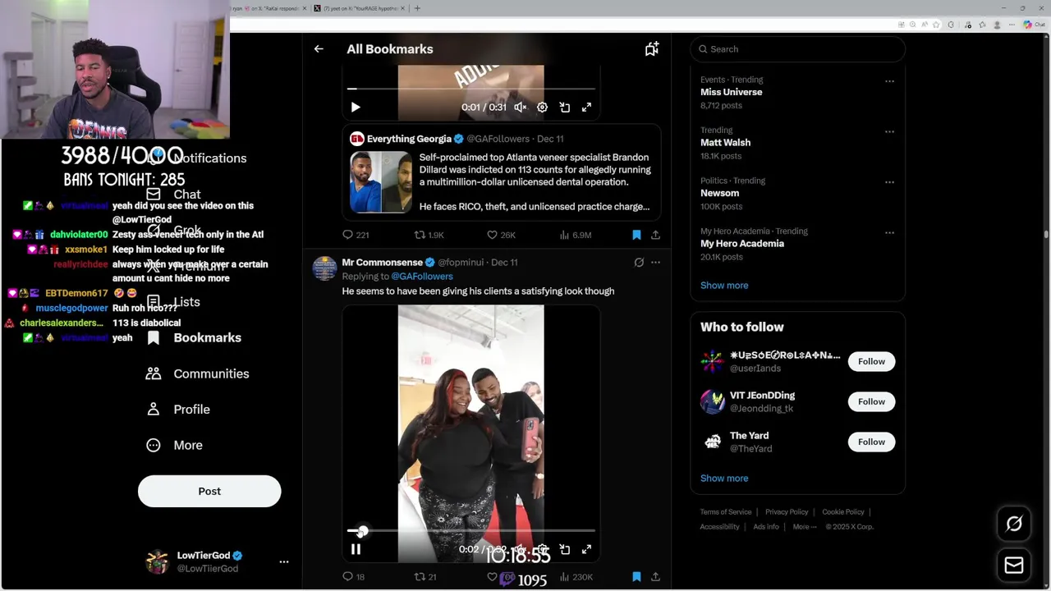The height and width of the screenshot is (591, 1051).
Task: Open Newsom trending topic
Action: [719, 193]
